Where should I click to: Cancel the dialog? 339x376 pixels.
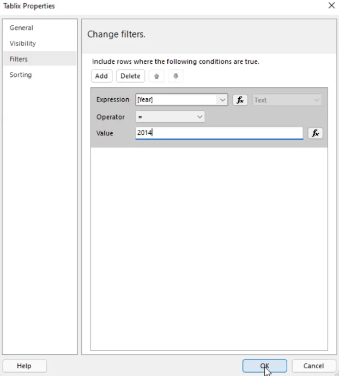click(x=313, y=366)
